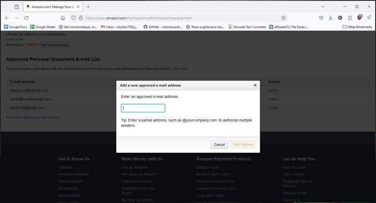This screenshot has height=203, width=376.
Task: Go forward to the next page
Action: (x=17, y=18)
